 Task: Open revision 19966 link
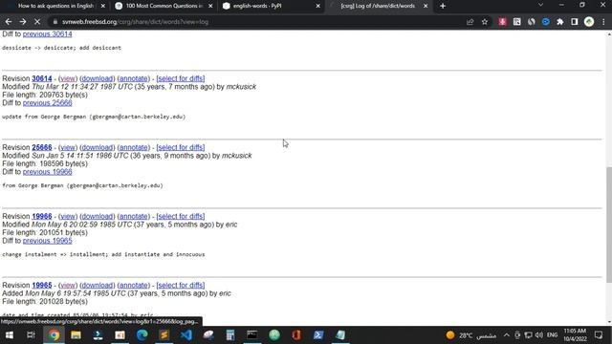pyautogui.click(x=42, y=216)
